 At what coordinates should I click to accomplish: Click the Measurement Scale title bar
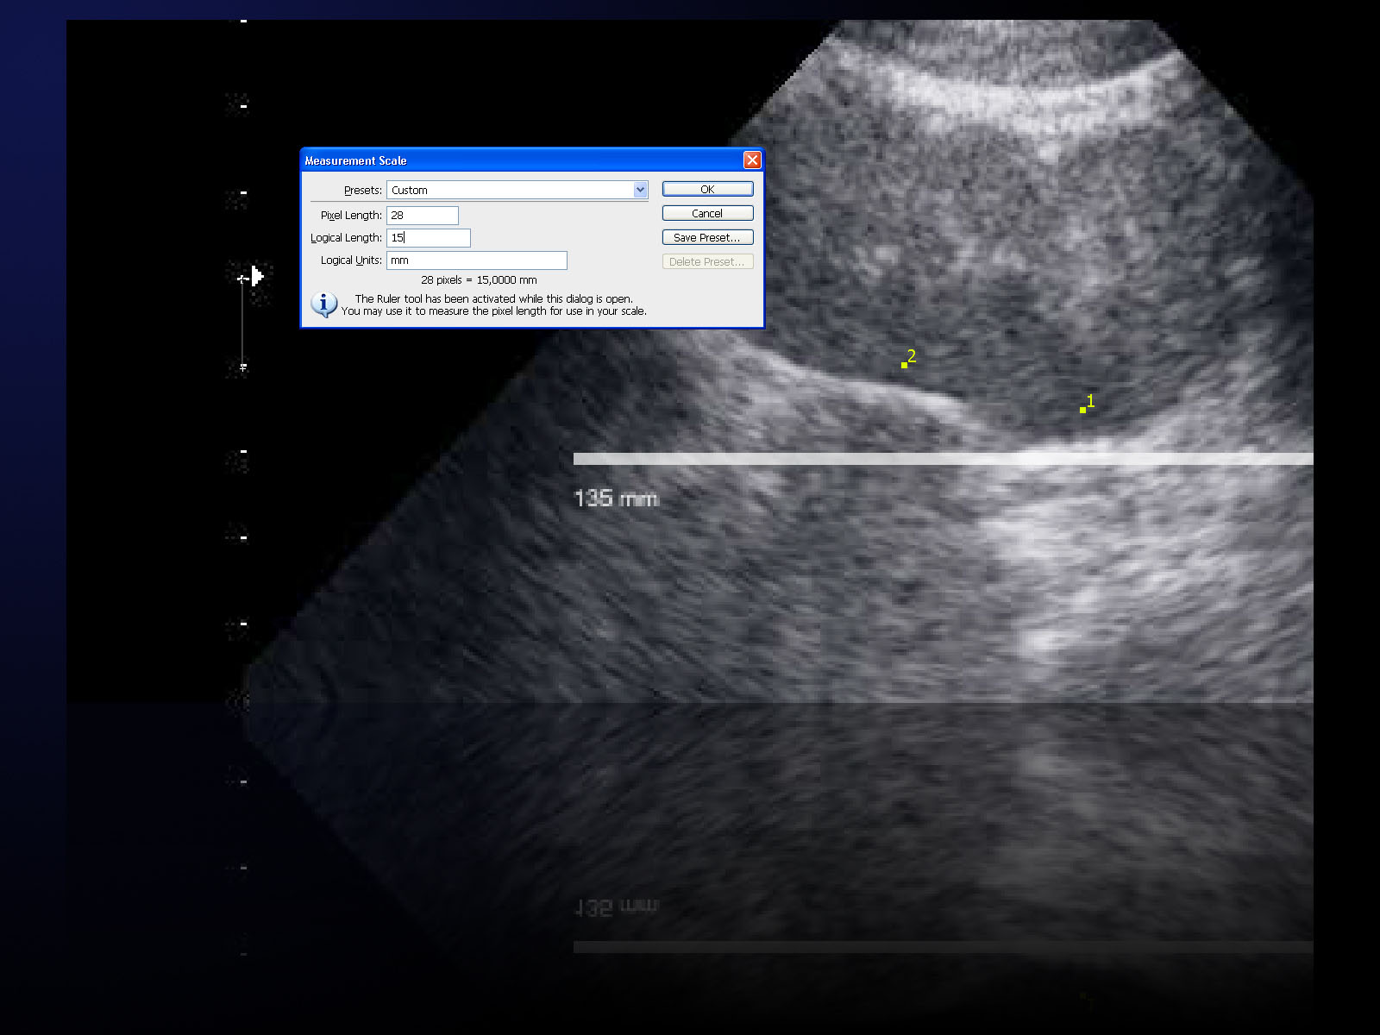517,160
